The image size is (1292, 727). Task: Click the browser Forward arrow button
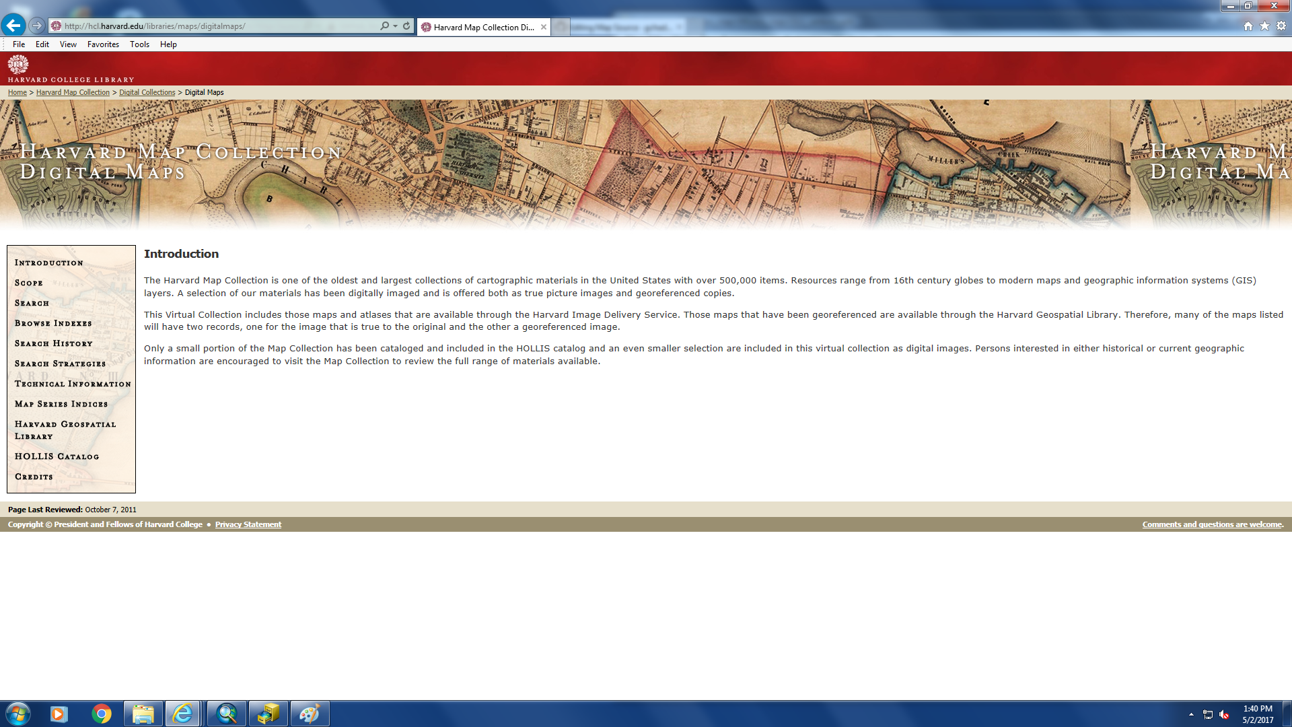tap(37, 26)
